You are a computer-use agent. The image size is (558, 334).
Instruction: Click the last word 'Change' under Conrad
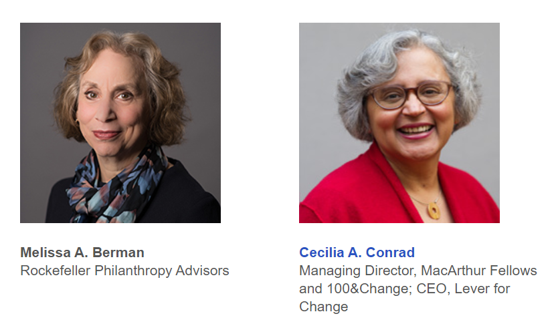[323, 307]
